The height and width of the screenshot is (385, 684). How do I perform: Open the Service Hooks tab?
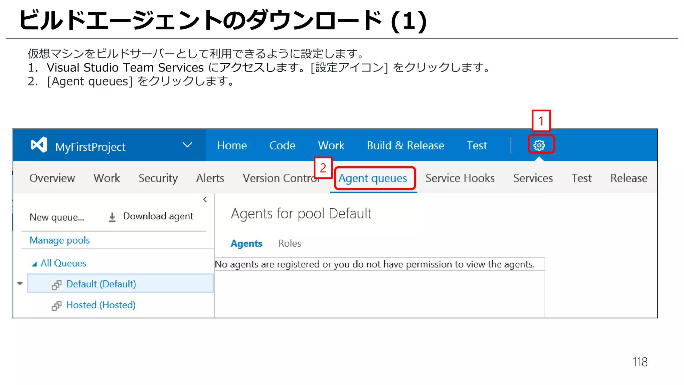[460, 178]
